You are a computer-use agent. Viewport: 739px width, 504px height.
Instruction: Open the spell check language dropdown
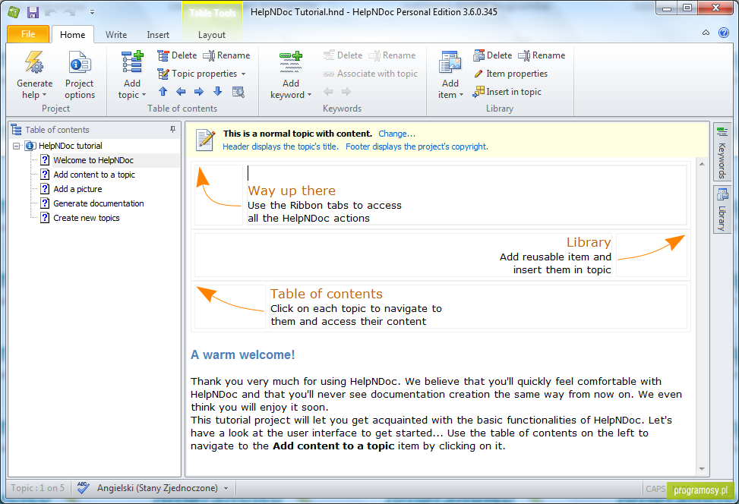(226, 489)
